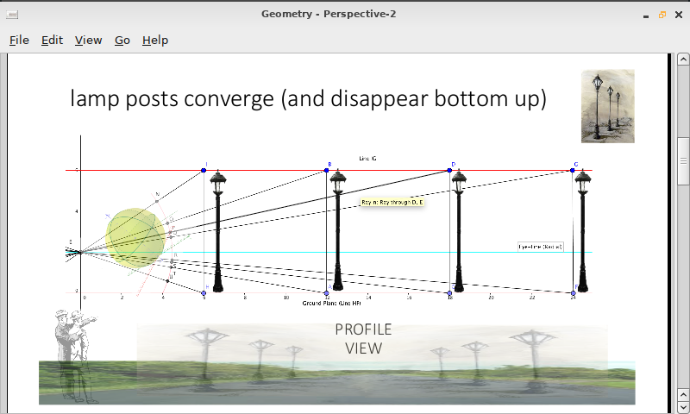This screenshot has height=414, width=690.
Task: Click the PROFILE VIEW caption
Action: 363,339
